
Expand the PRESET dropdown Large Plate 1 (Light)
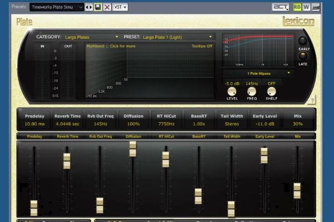pos(178,37)
